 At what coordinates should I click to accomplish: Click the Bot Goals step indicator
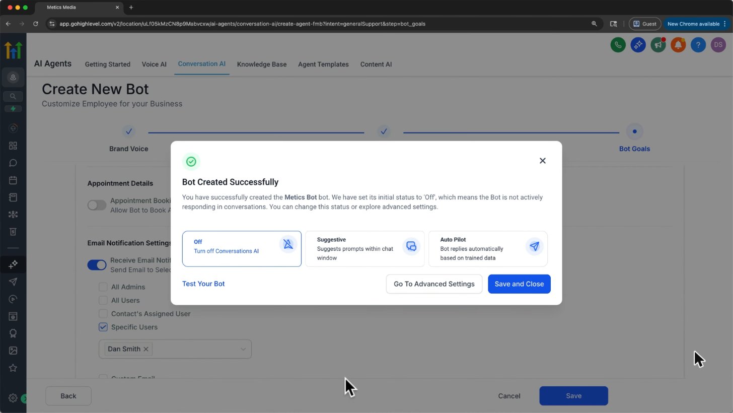pyautogui.click(x=634, y=131)
